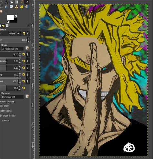Select the Perspective Clone tool
Viewport: 153px width, 159px height.
[27, 7]
